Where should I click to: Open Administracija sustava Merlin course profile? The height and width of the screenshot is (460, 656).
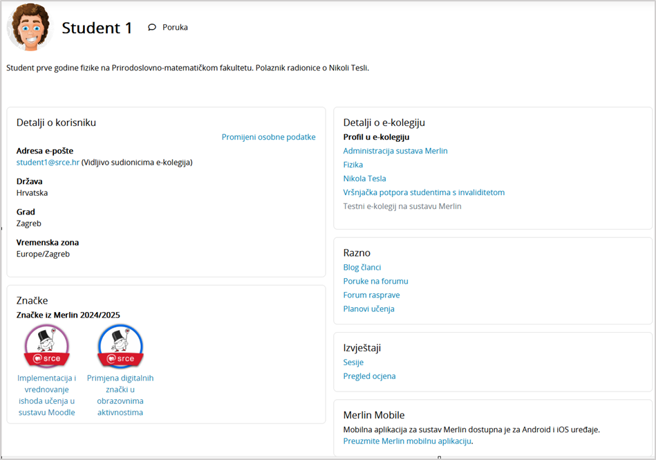(x=395, y=151)
